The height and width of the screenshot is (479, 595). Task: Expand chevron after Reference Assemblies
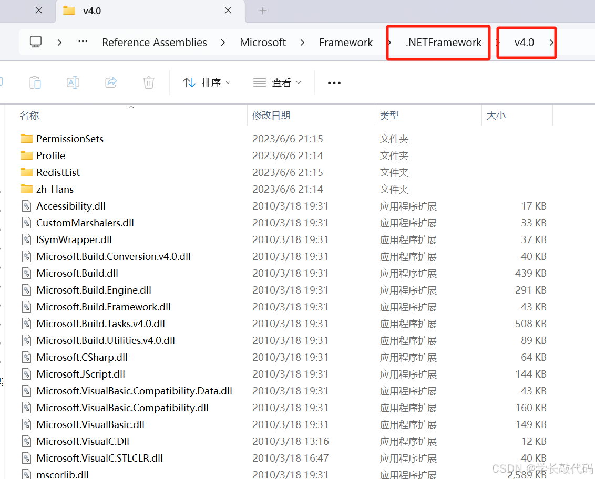223,43
